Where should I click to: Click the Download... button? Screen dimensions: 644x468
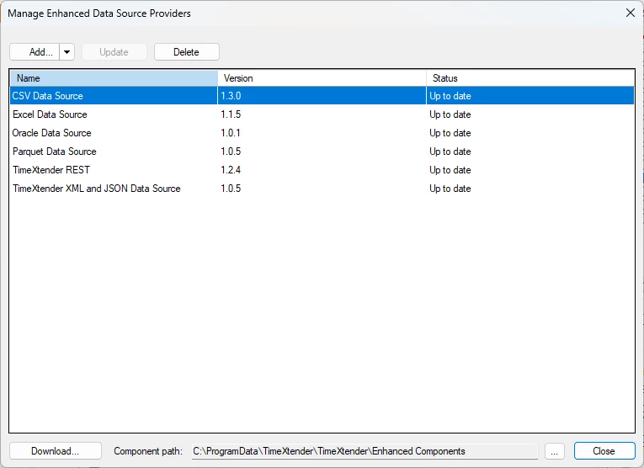[56, 451]
